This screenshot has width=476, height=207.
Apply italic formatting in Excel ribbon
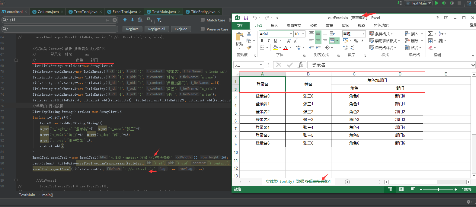(x=269, y=41)
